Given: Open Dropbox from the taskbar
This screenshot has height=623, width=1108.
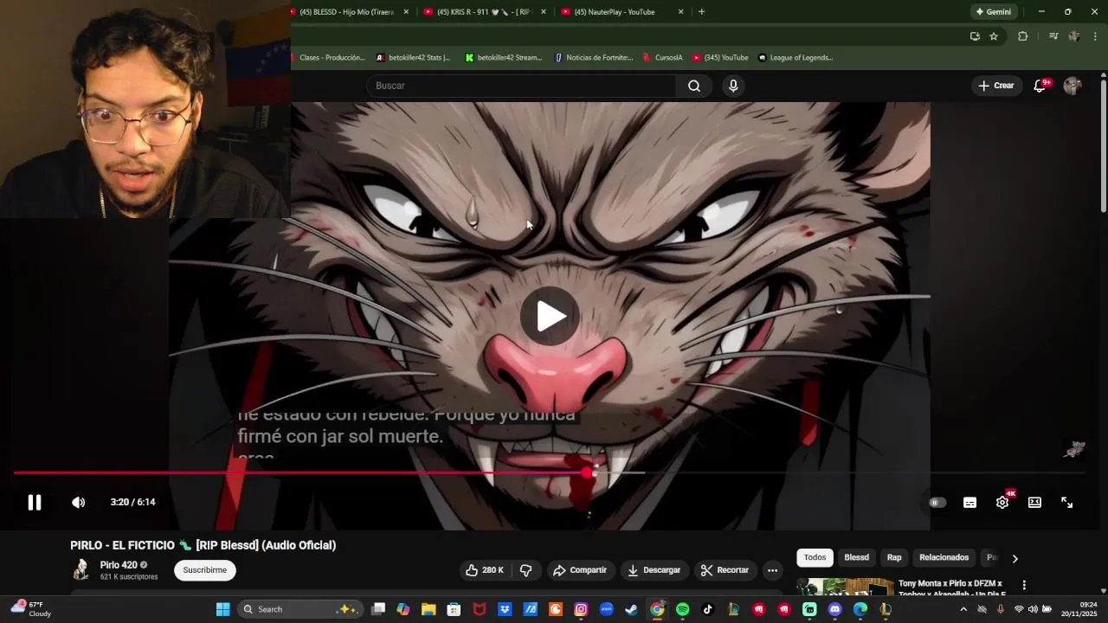Looking at the screenshot, I should (x=505, y=609).
